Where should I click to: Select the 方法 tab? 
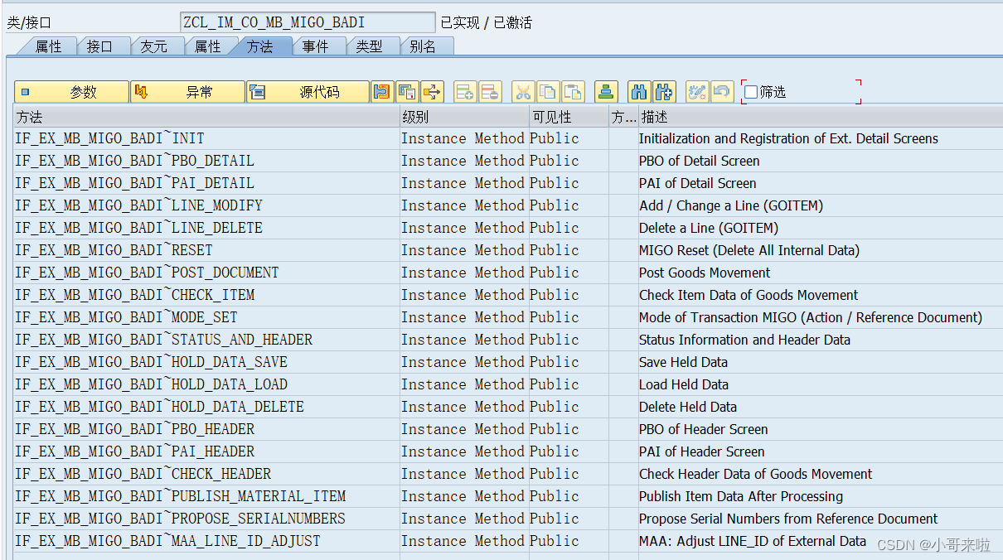[260, 46]
